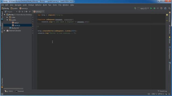The height and width of the screenshot is (96, 172).
Task: Open the VCS menu
Action: click(x=60, y=5)
